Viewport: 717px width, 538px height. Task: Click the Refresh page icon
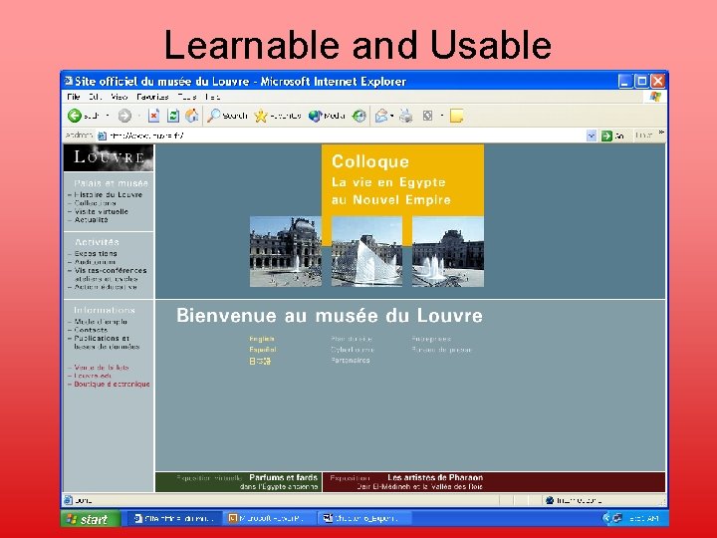[x=173, y=116]
